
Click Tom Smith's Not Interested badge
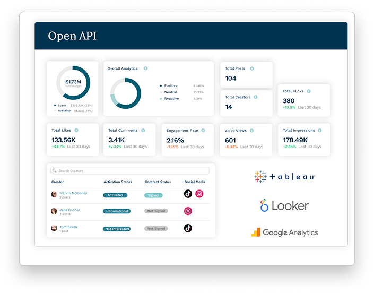117,229
